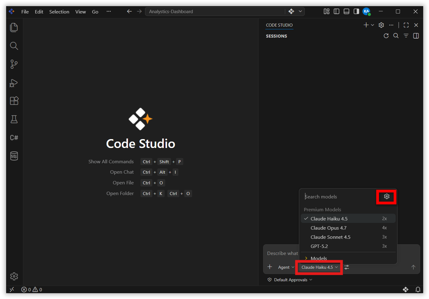Select Claude Haiku 4.5 model
Image resolution: width=429 pixels, height=299 pixels.
pyautogui.click(x=348, y=219)
